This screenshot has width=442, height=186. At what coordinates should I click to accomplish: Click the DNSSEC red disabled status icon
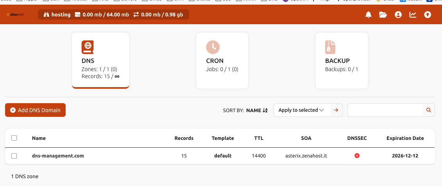(357, 156)
